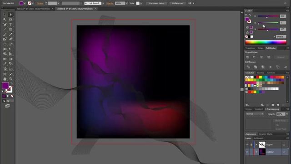Switch to the first document tab
This screenshot has height=164, width=291.
[34, 9]
